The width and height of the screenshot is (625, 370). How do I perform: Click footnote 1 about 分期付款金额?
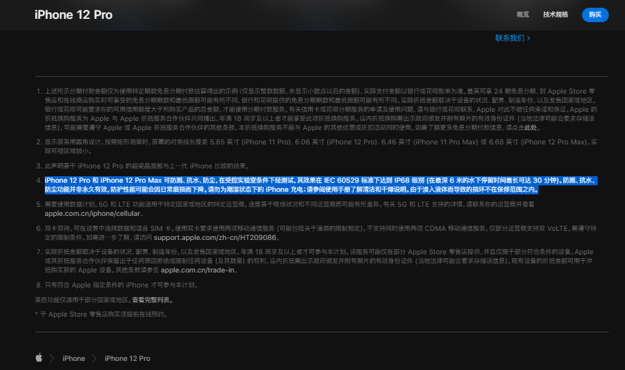tap(321, 109)
